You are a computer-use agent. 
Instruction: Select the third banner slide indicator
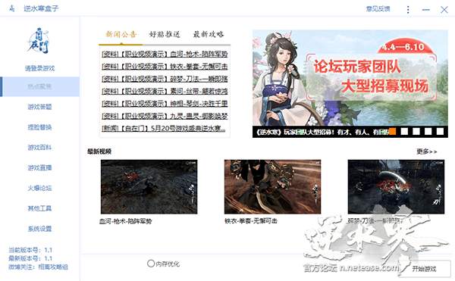click(416, 132)
